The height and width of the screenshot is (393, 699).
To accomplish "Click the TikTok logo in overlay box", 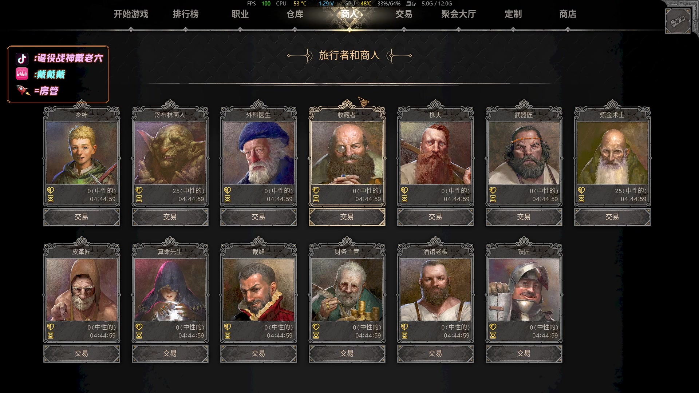I will tap(22, 59).
